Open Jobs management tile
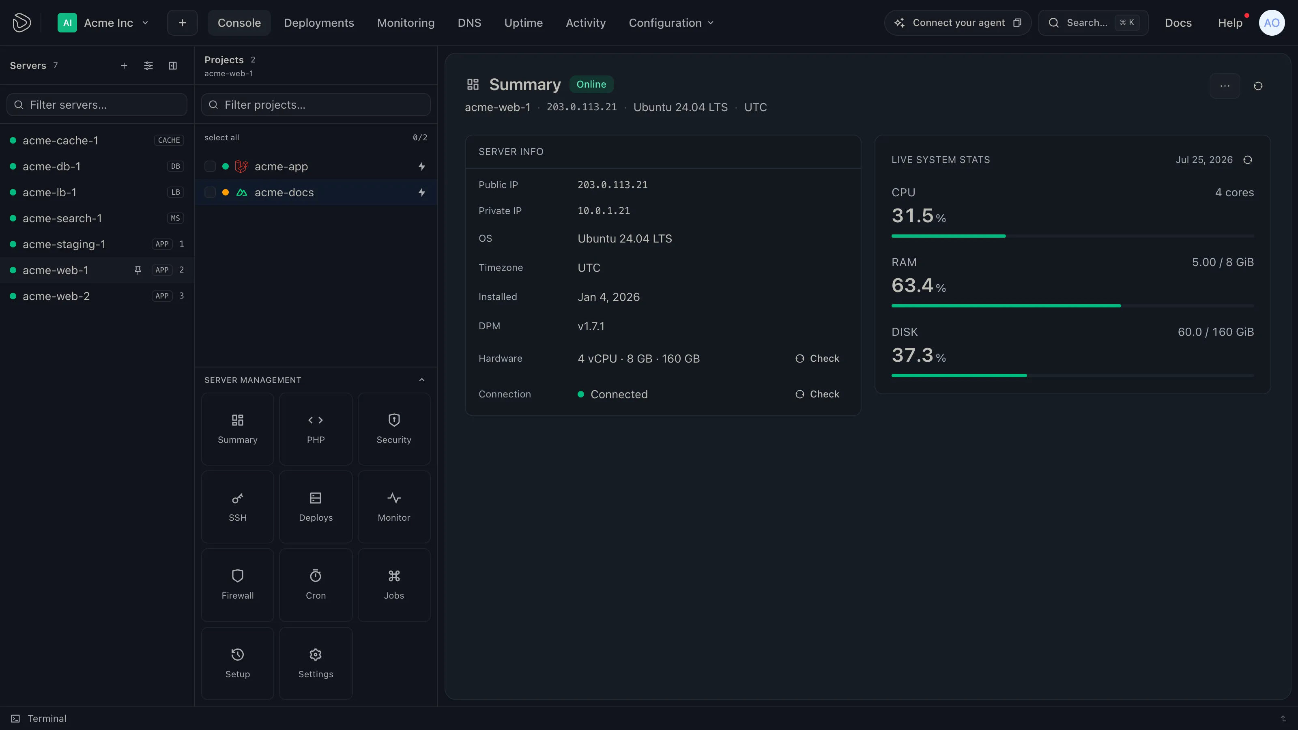The image size is (1298, 730). coord(394,585)
